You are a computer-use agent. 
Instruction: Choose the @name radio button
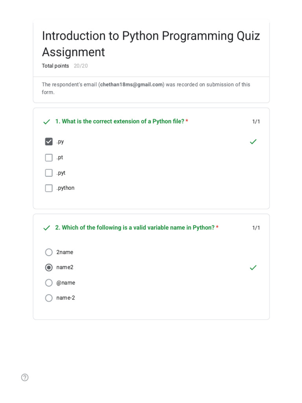tap(49, 283)
